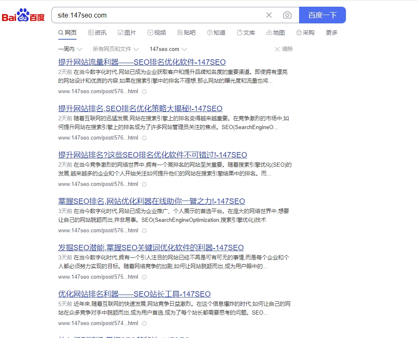
Task: Go to the 文库 tab
Action: click(x=246, y=33)
